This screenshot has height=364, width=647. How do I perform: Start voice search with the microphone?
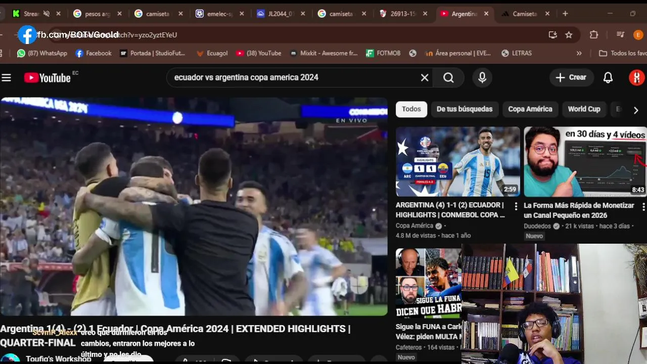pos(482,77)
